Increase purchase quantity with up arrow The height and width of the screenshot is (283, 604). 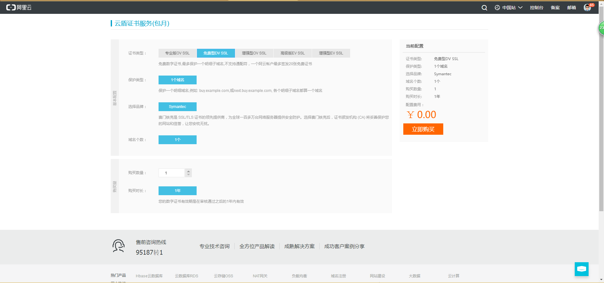(x=188, y=171)
